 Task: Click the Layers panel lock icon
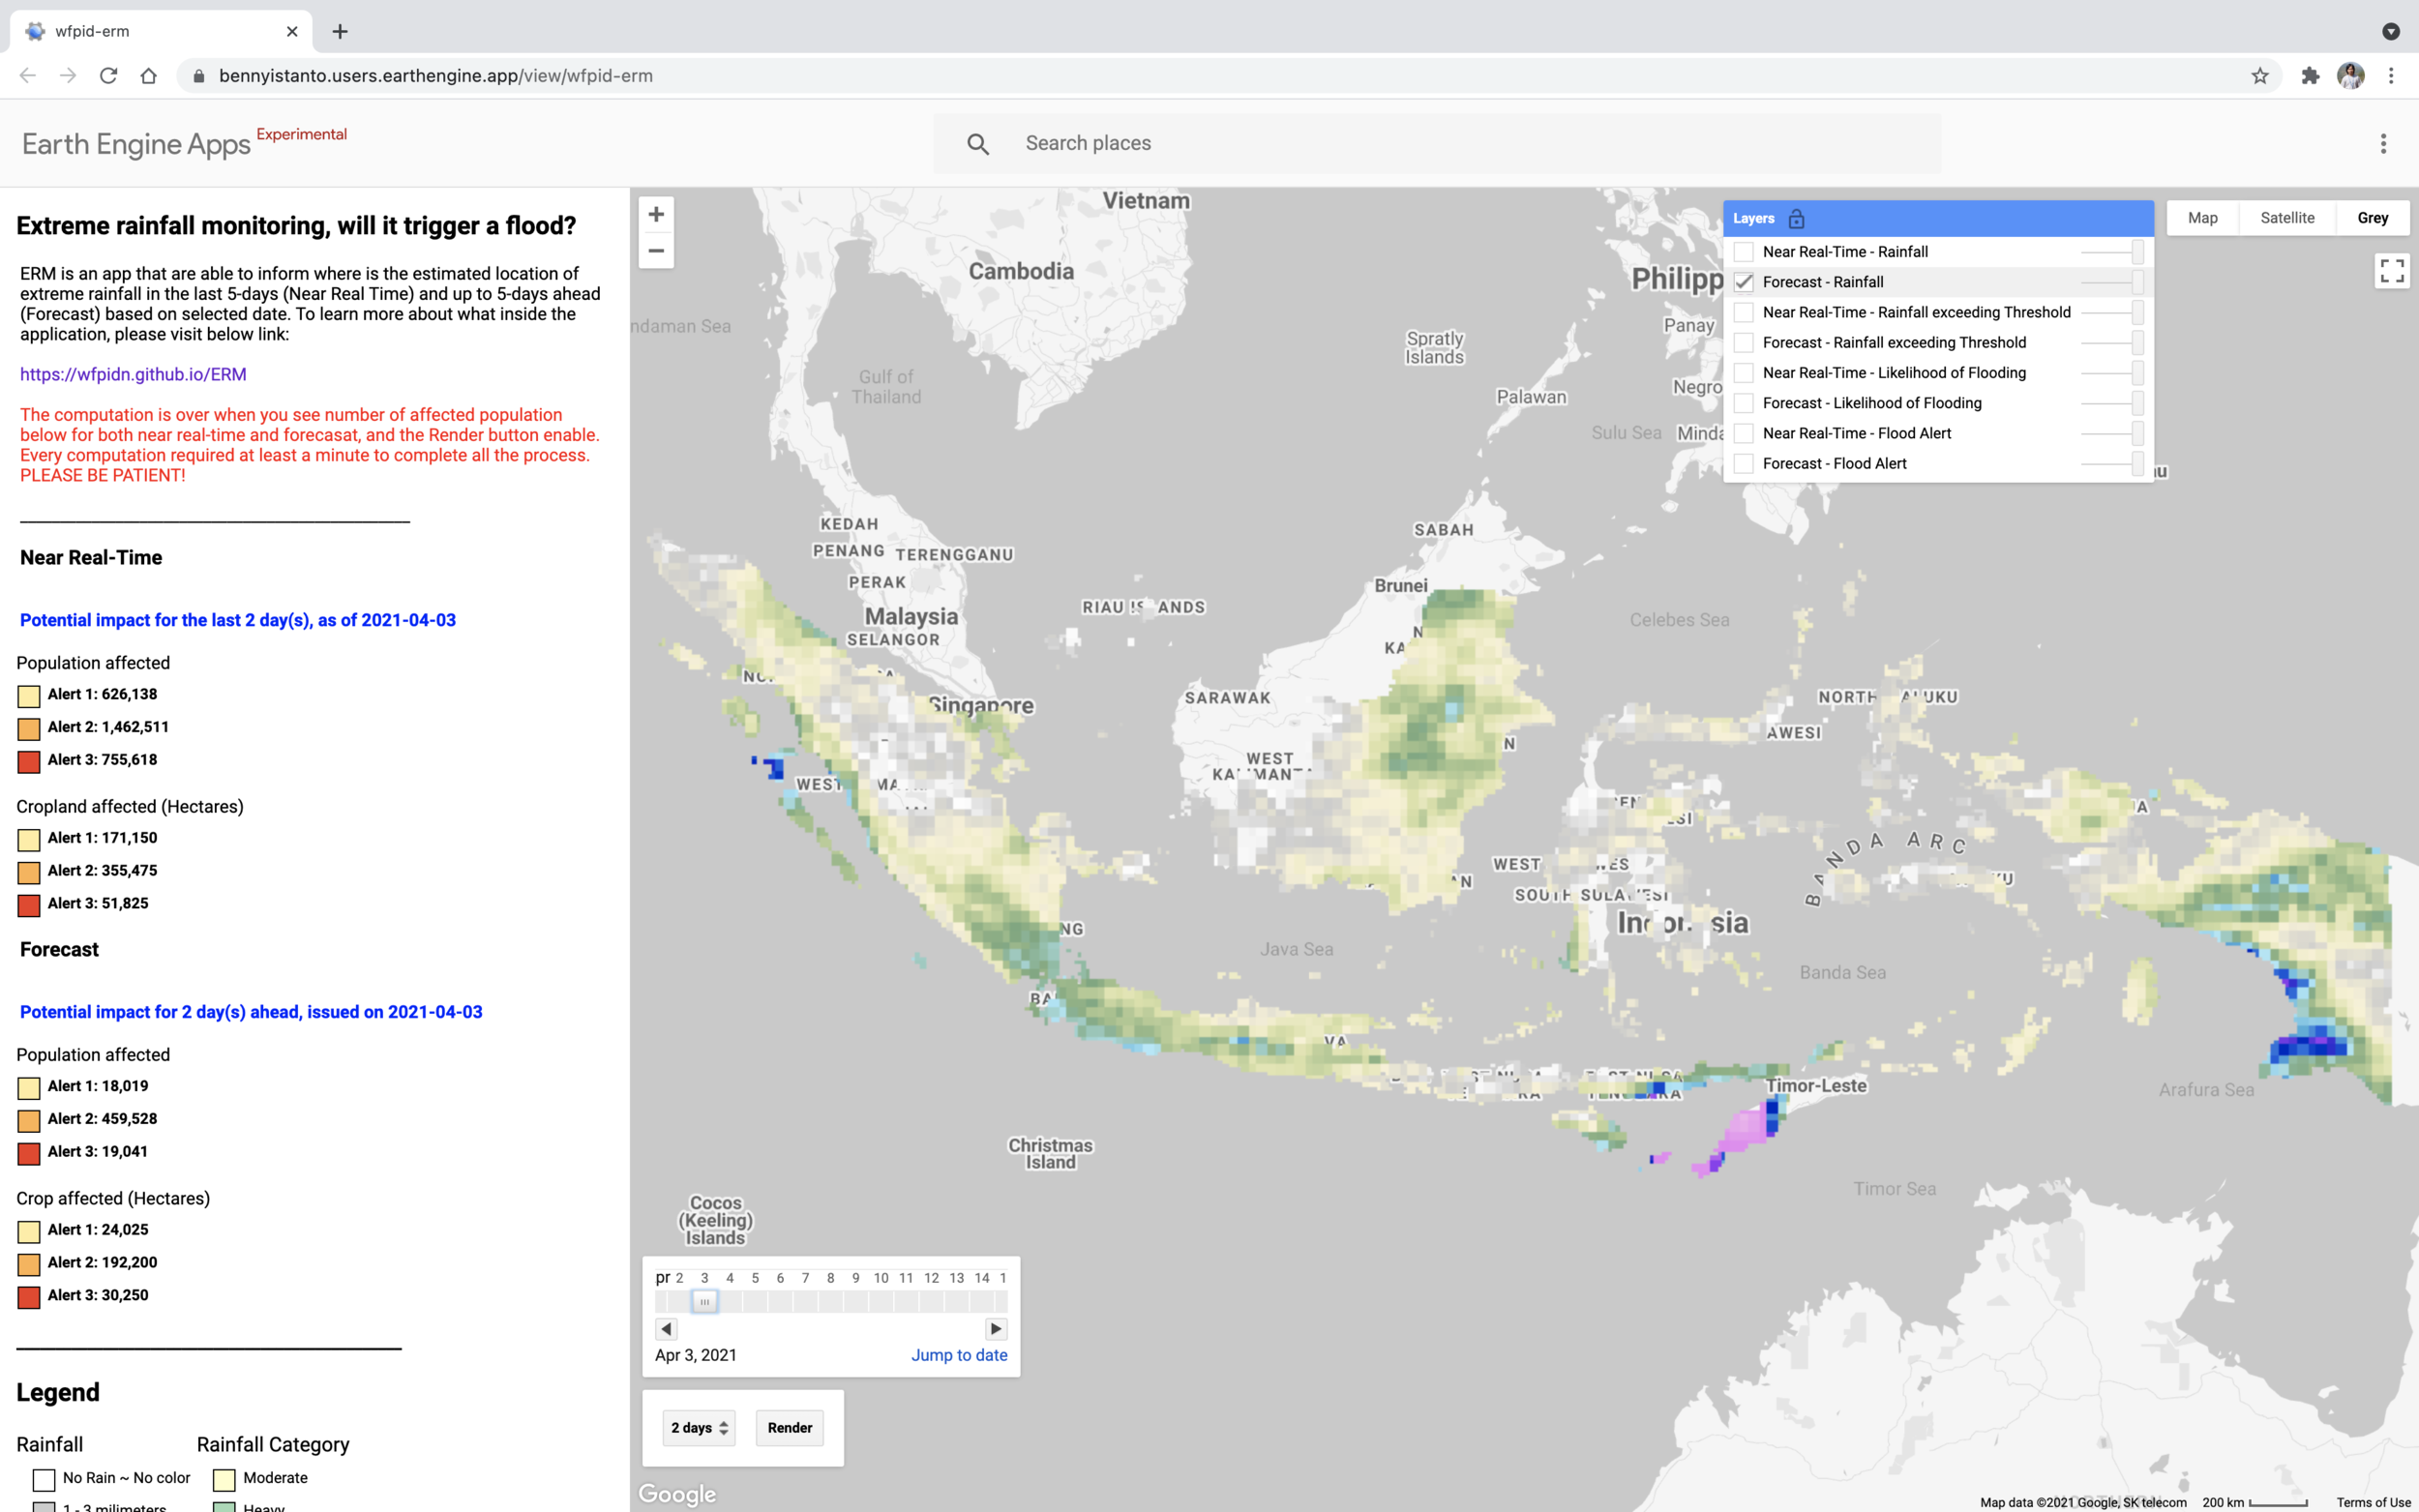pyautogui.click(x=1796, y=218)
